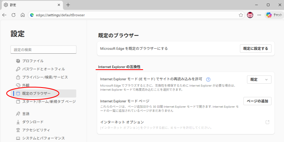This screenshot has height=142, width=284.
Task: Open the profile avatar menu
Action: [x=250, y=15]
